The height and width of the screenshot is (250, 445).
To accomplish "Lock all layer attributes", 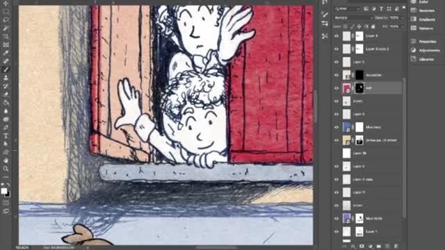I will click(x=373, y=26).
